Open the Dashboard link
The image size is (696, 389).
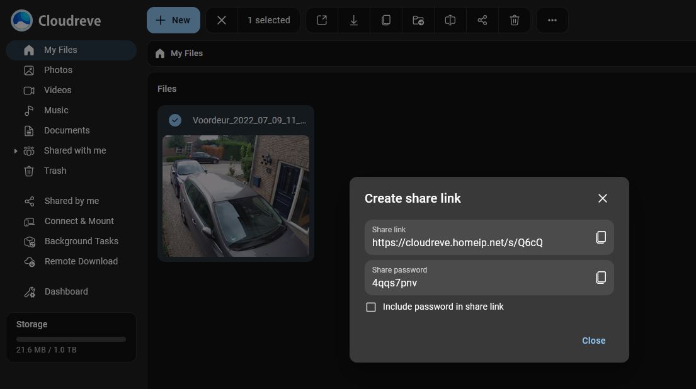[x=66, y=291]
